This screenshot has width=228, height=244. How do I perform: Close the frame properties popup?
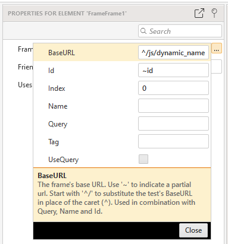click(x=193, y=230)
